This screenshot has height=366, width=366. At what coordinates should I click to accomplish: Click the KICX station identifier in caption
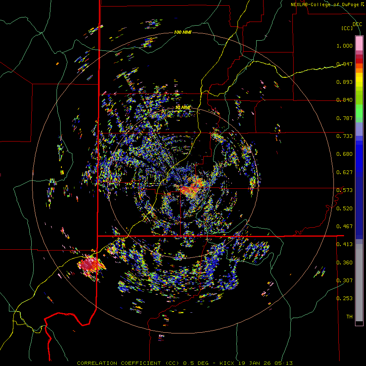point(227,363)
